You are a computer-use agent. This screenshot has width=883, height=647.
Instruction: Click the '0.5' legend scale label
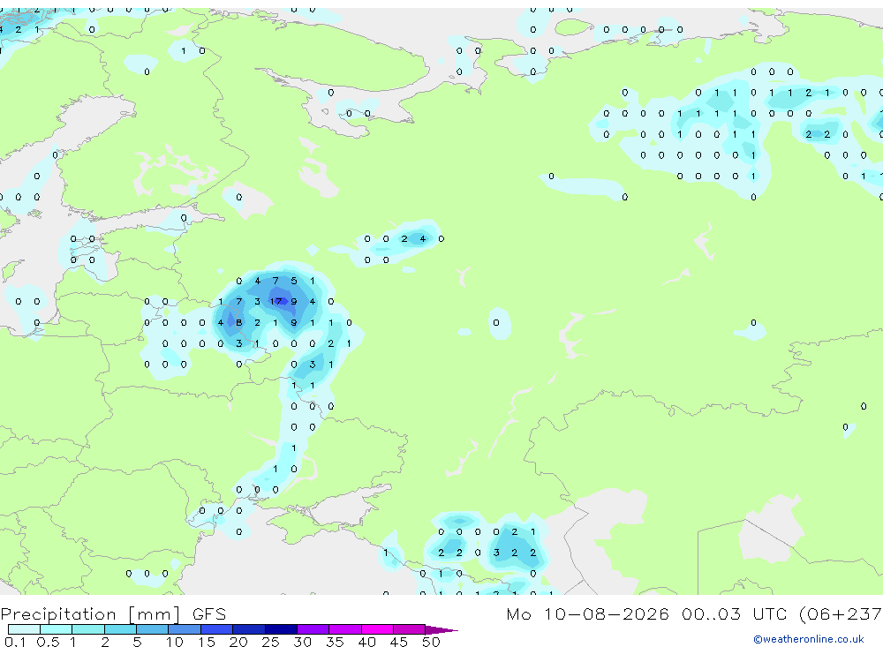(x=48, y=642)
